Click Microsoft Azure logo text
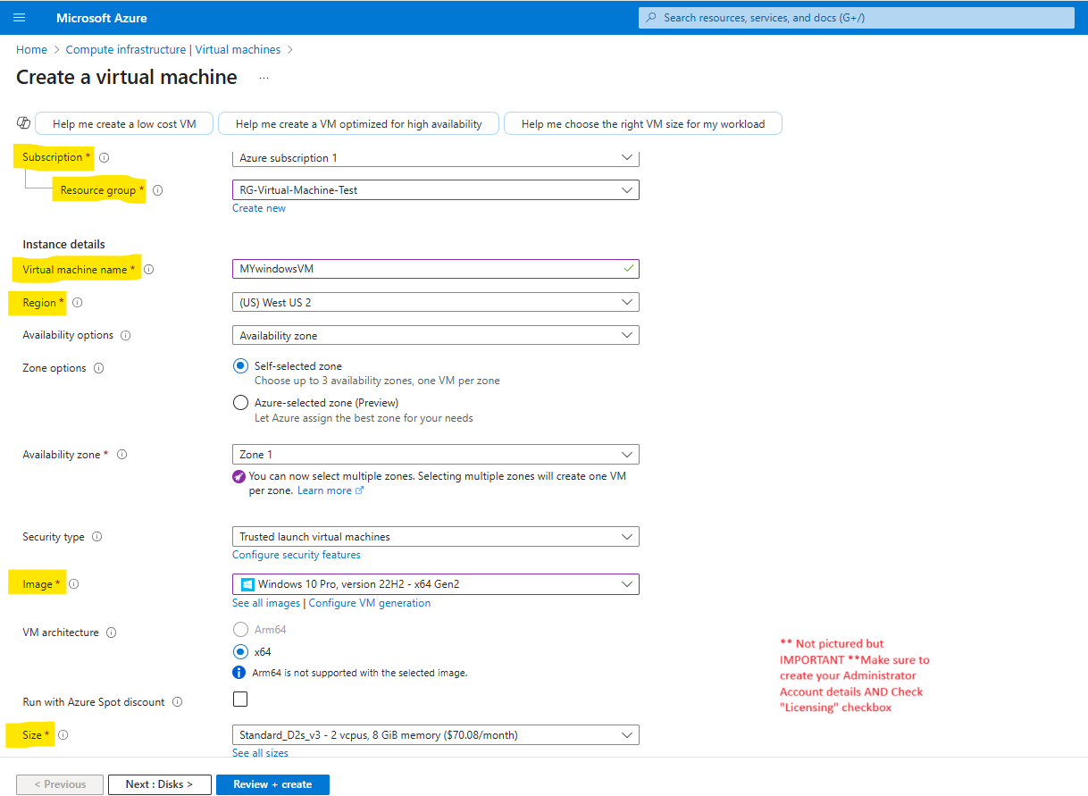 (x=102, y=18)
